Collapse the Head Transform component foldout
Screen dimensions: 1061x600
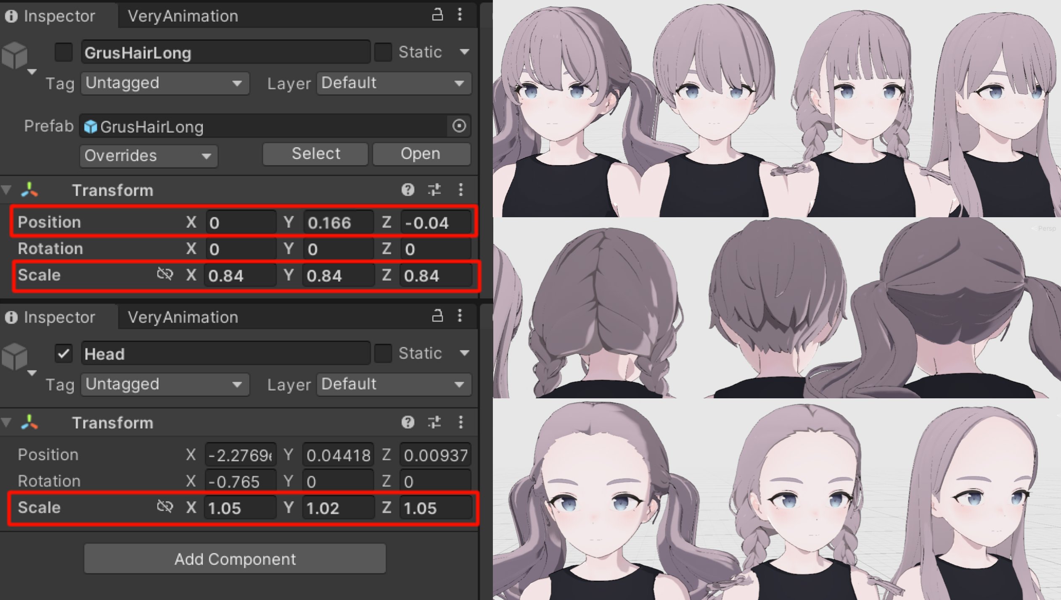coord(6,422)
